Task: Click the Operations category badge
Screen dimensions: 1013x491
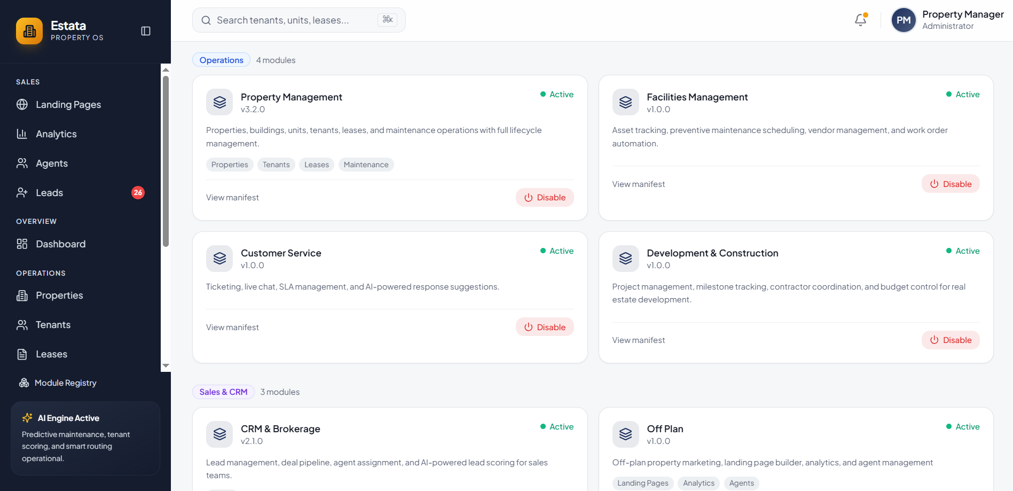Action: point(221,60)
